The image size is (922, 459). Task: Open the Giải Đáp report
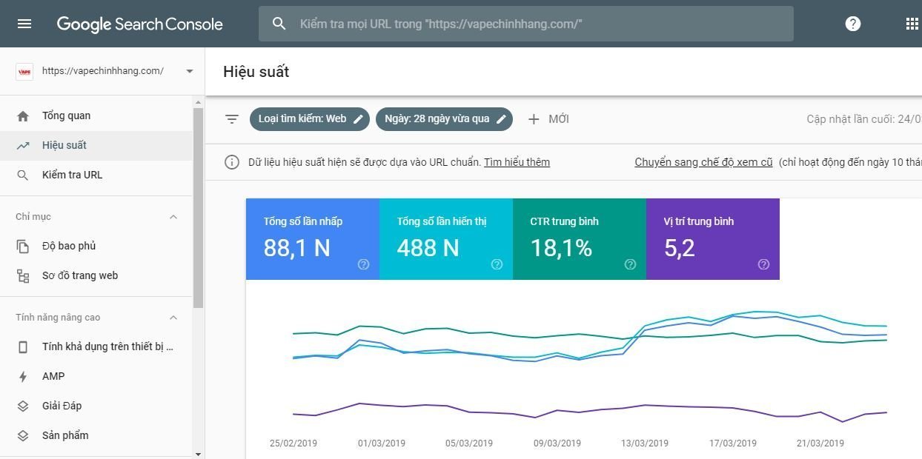96,406
